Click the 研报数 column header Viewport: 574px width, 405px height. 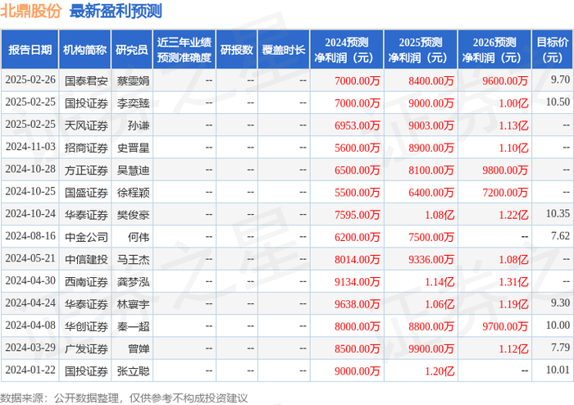click(237, 50)
